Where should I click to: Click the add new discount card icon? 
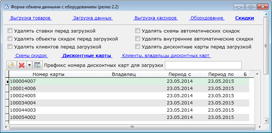point(12,65)
